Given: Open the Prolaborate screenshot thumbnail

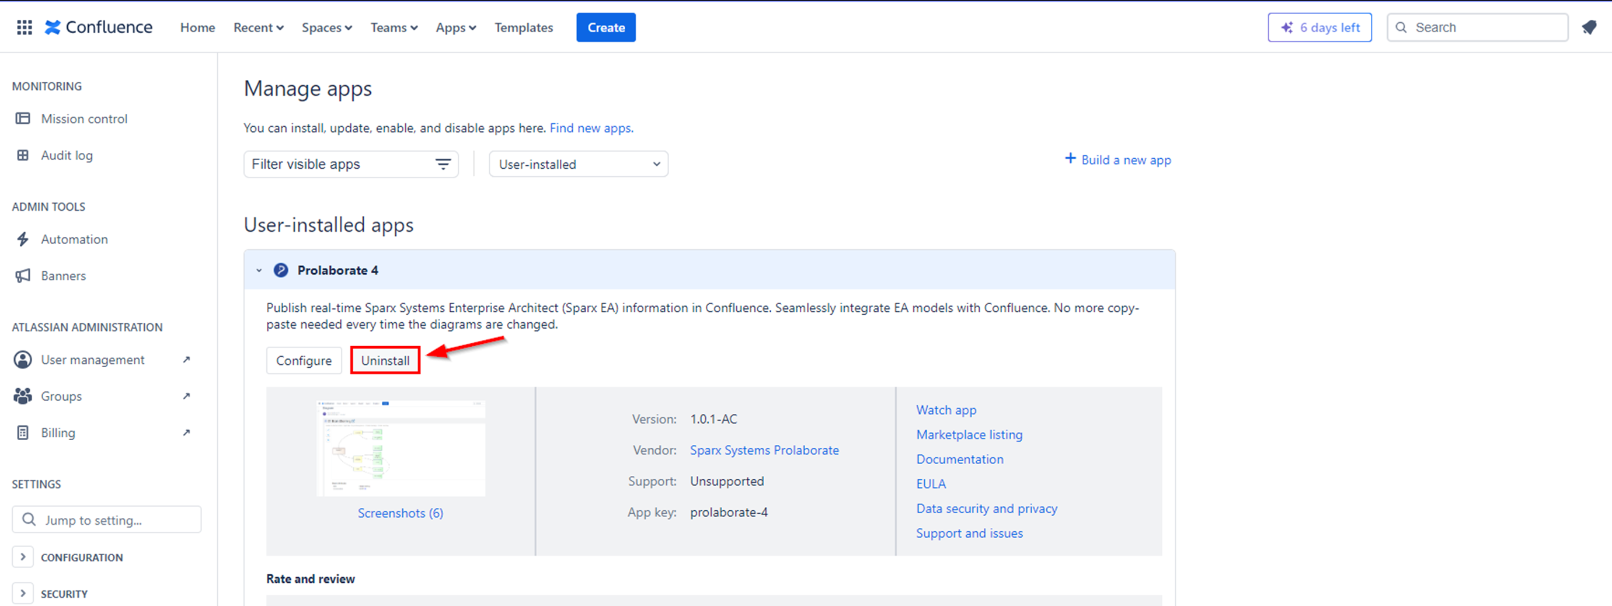Looking at the screenshot, I should pos(401,448).
